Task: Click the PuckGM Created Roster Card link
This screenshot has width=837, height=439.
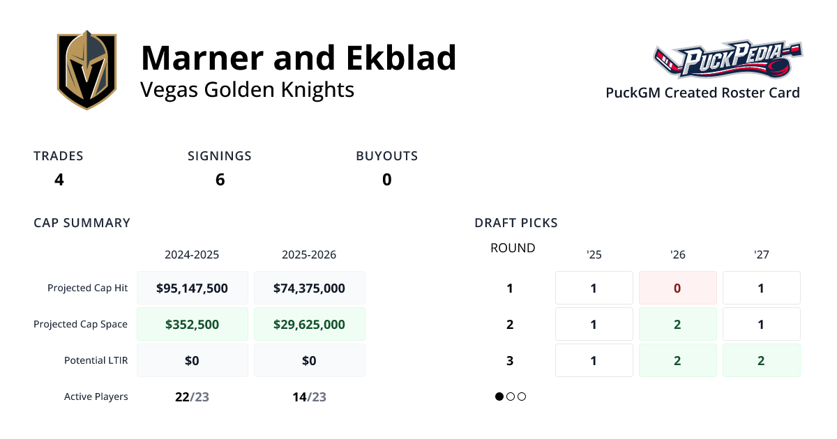Action: click(702, 93)
